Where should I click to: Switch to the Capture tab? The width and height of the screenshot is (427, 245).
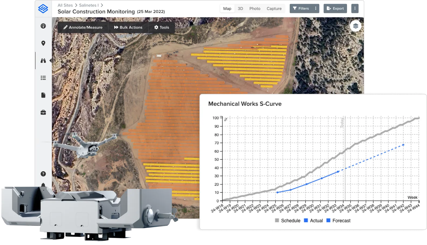(274, 9)
